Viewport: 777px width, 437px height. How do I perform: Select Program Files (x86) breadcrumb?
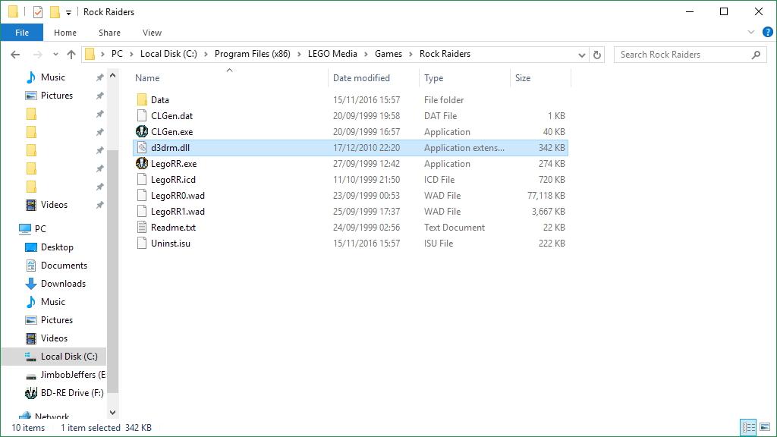[x=252, y=54]
